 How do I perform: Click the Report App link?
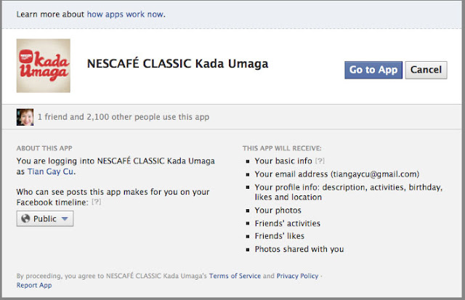[x=36, y=285]
